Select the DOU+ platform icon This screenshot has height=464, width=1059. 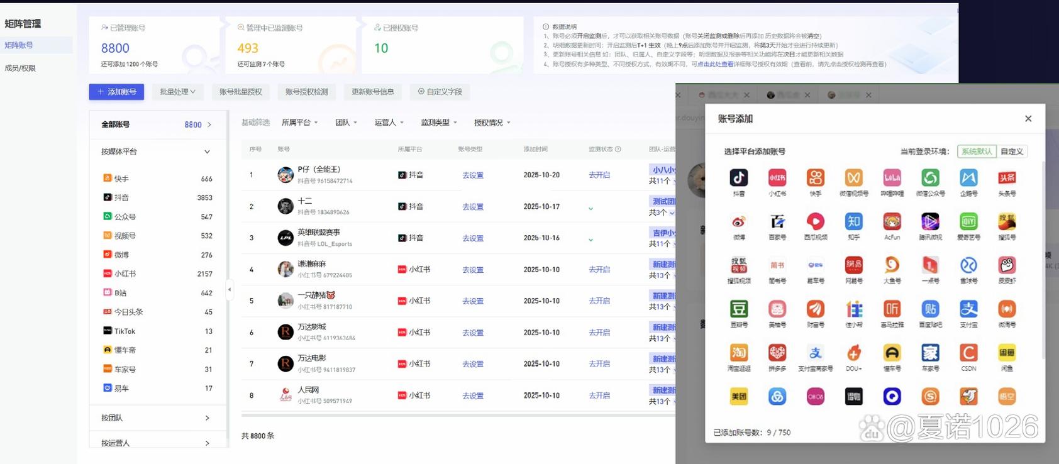click(x=854, y=353)
